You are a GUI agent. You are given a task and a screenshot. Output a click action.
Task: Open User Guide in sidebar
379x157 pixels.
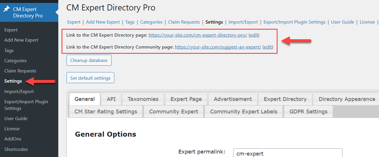click(16, 119)
